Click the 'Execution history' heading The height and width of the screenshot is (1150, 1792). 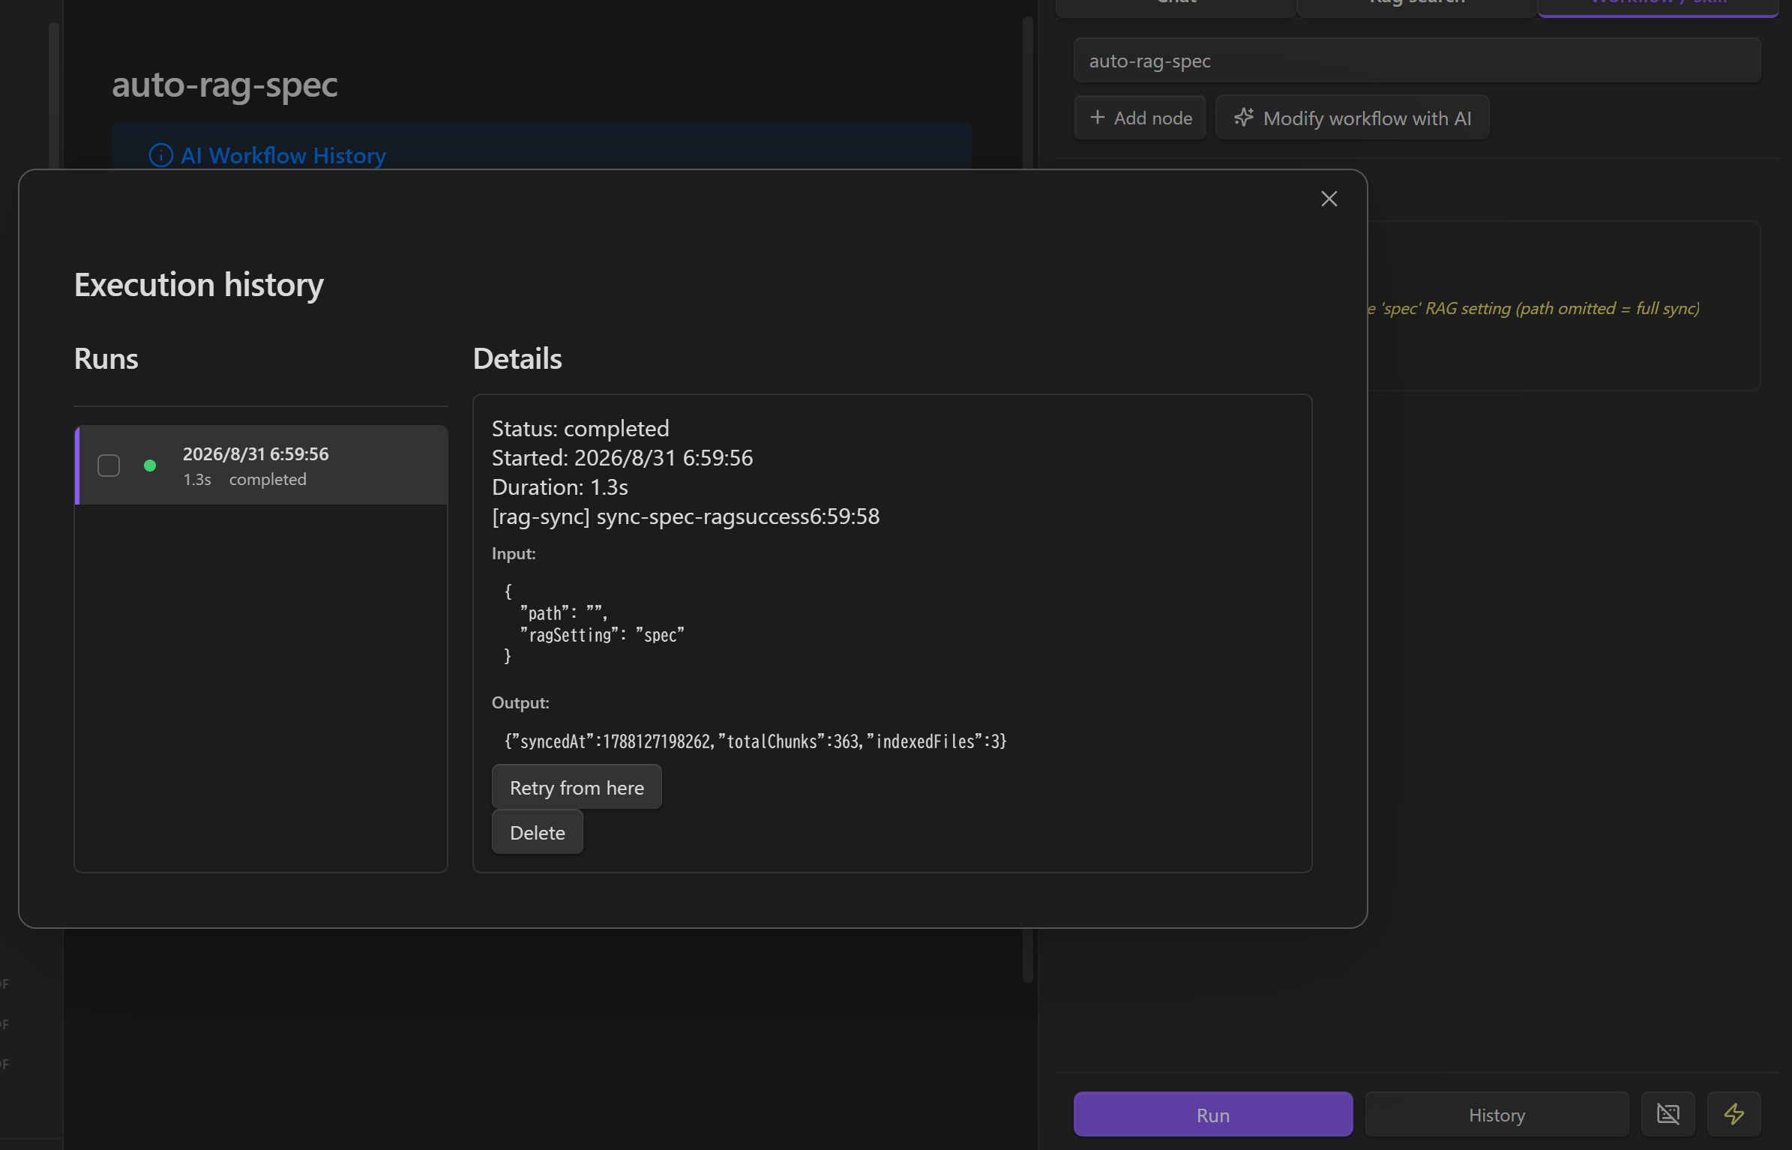[199, 285]
